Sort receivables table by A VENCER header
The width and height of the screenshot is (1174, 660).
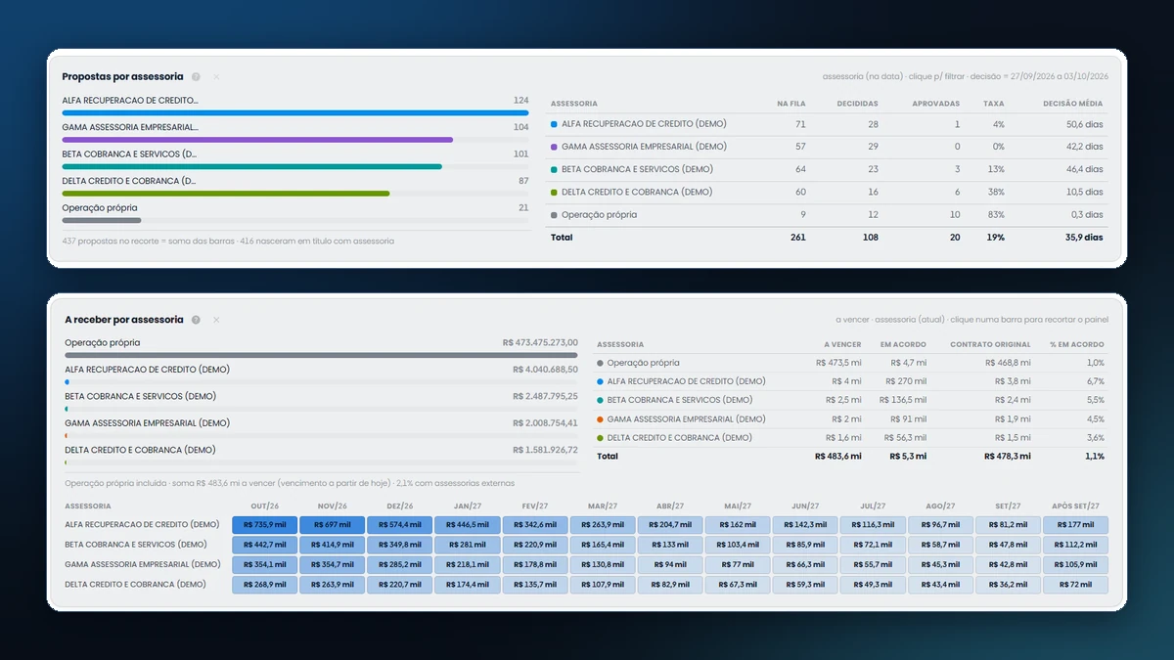coord(842,344)
